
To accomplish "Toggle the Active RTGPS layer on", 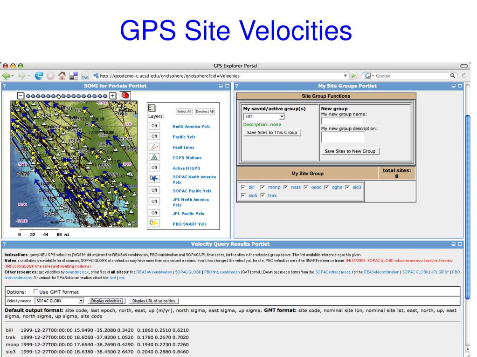I will pos(154,168).
